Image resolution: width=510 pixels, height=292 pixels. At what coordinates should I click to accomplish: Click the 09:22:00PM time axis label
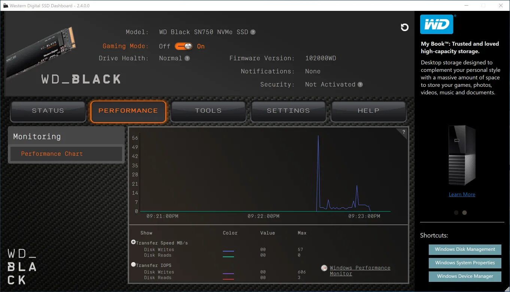click(263, 216)
